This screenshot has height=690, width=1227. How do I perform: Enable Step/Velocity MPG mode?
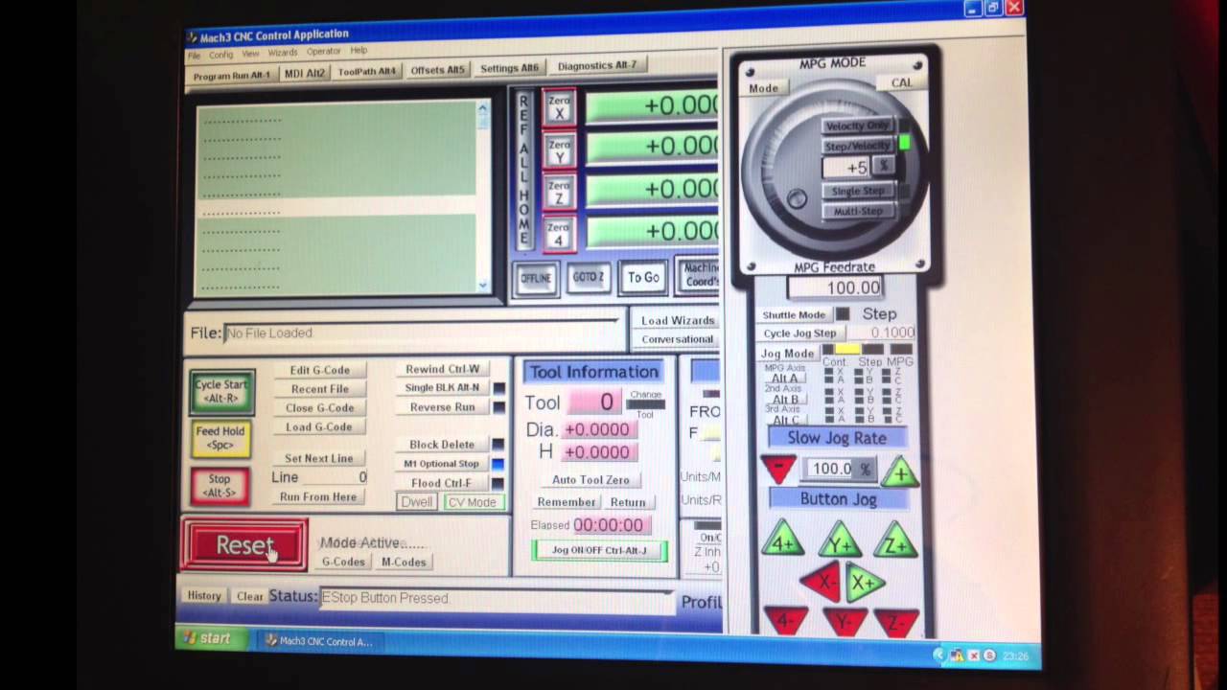click(858, 146)
